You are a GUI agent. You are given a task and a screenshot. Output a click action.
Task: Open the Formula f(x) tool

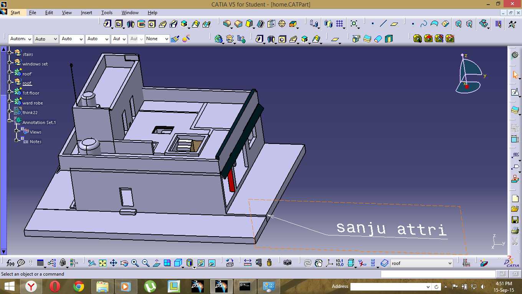click(10, 263)
